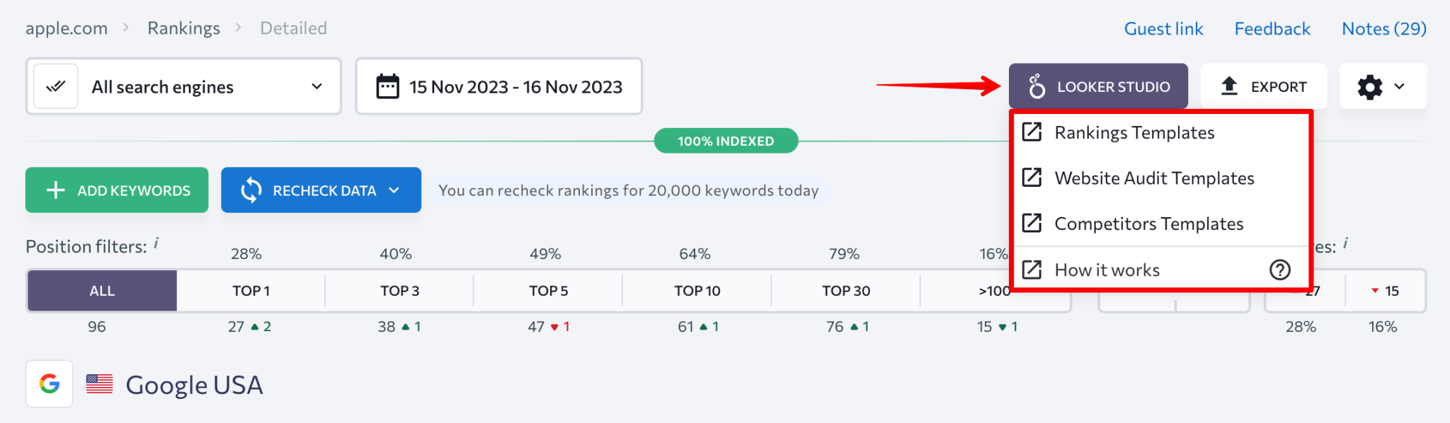Screen dimensions: 1450x423
Task: Select the Google search engine icon
Action: pyautogui.click(x=49, y=384)
